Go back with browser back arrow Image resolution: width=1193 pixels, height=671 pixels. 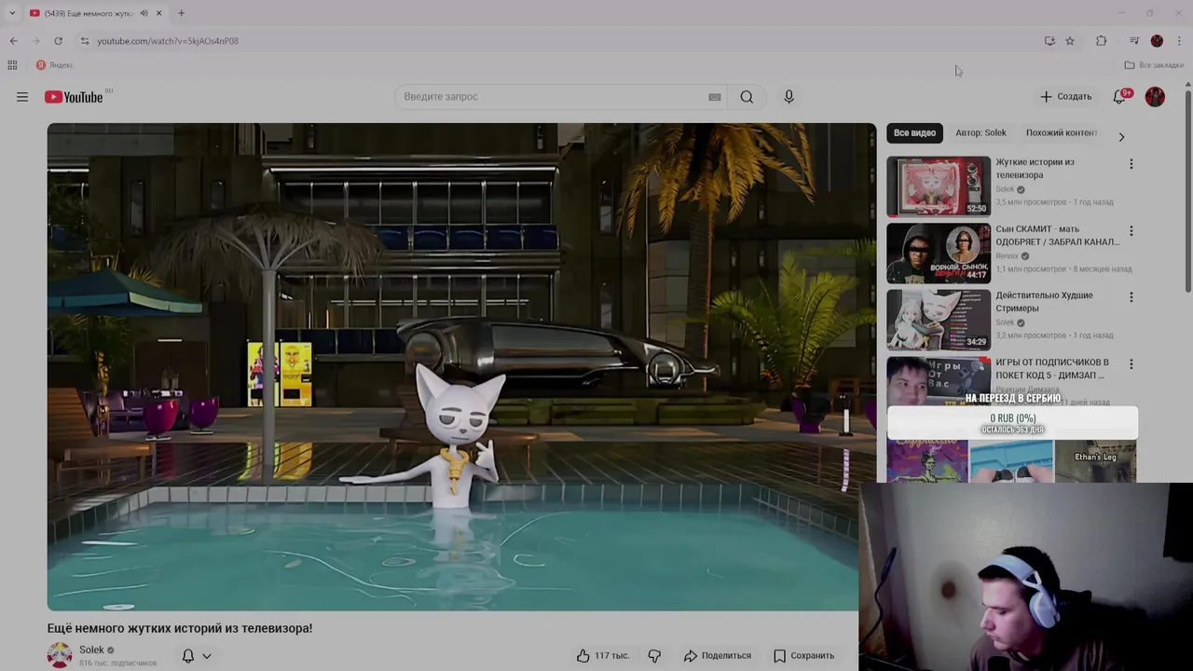click(x=13, y=41)
